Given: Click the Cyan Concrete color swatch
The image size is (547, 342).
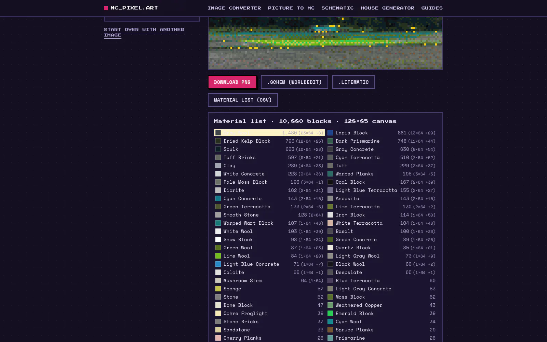Looking at the screenshot, I should [x=218, y=198].
